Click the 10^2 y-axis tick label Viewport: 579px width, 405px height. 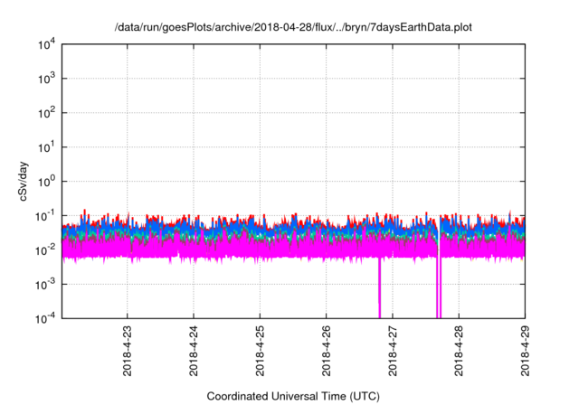coord(45,113)
